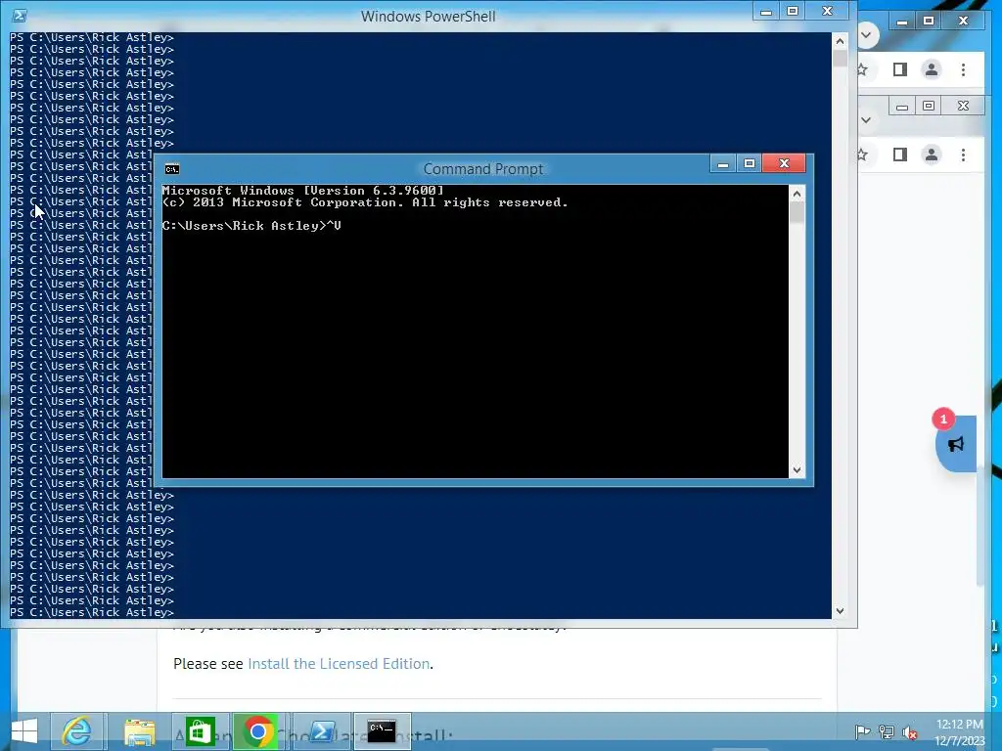
Task: Click Microsoft Windows version text line
Action: [x=303, y=191]
